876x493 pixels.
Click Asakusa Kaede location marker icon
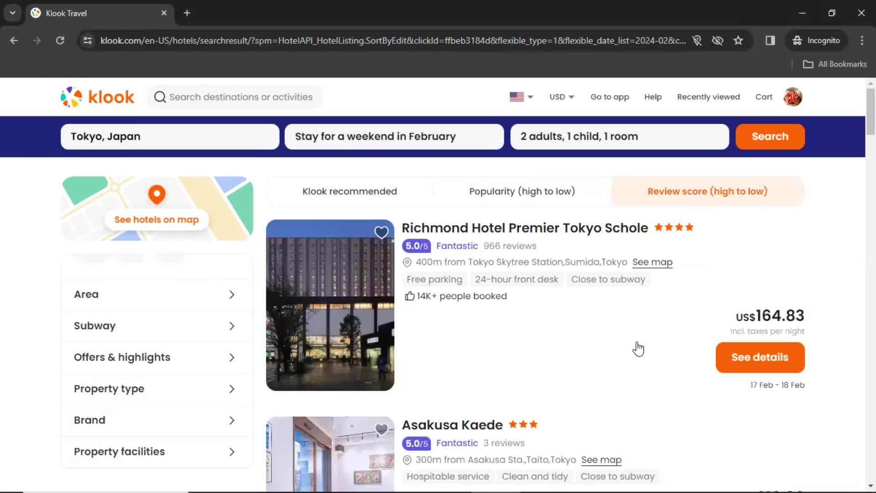point(407,460)
